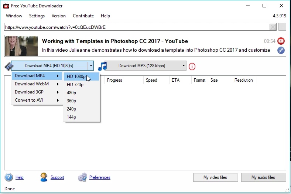Open My video files
The width and height of the screenshot is (291, 194).
[x=215, y=177]
